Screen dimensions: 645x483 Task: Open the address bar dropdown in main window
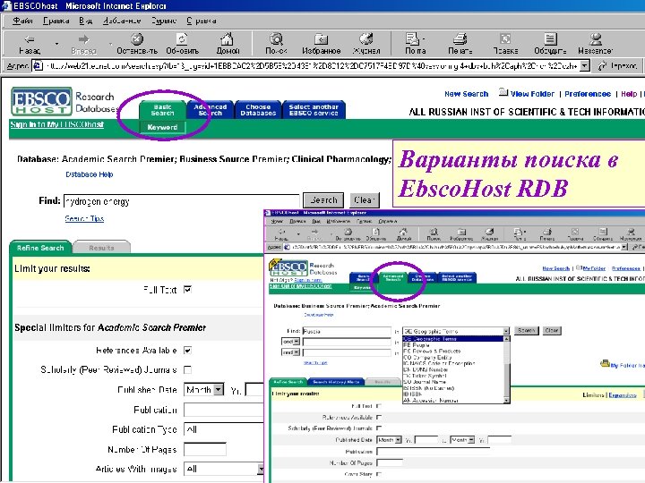pyautogui.click(x=584, y=65)
